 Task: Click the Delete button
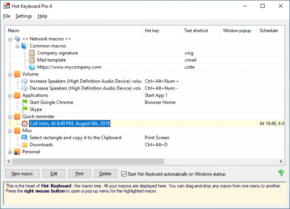(105, 174)
